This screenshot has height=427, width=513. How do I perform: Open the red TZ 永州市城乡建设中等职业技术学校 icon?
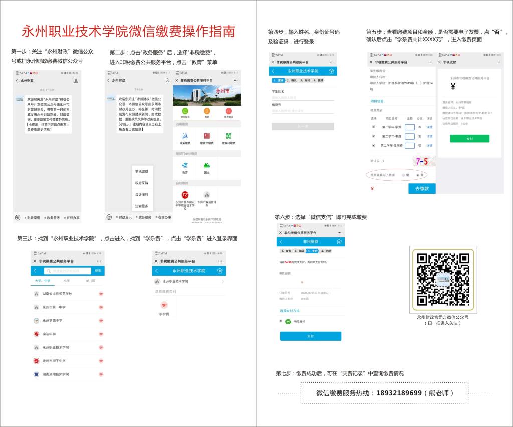click(185, 195)
